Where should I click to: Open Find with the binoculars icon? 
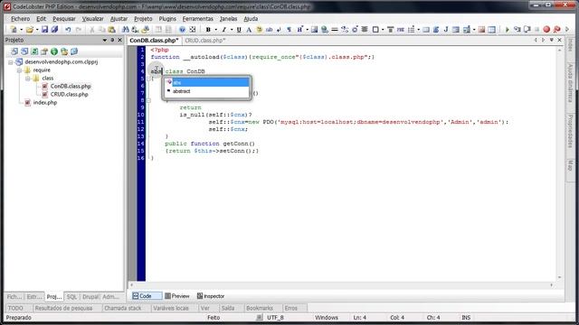click(x=125, y=30)
